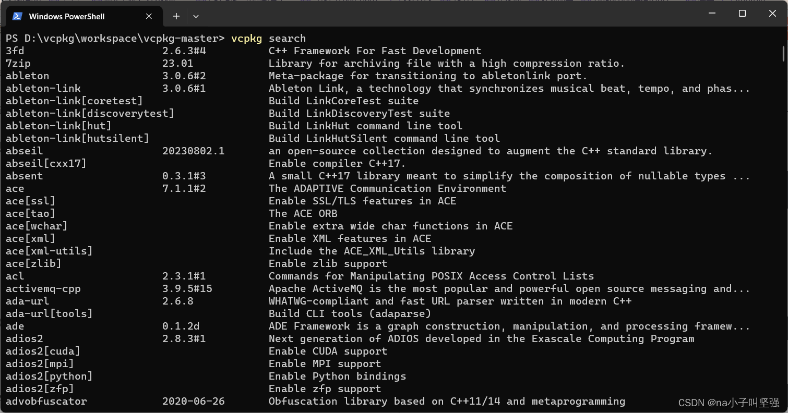Open the new tab profile dropdown
788x413 pixels.
pos(196,16)
